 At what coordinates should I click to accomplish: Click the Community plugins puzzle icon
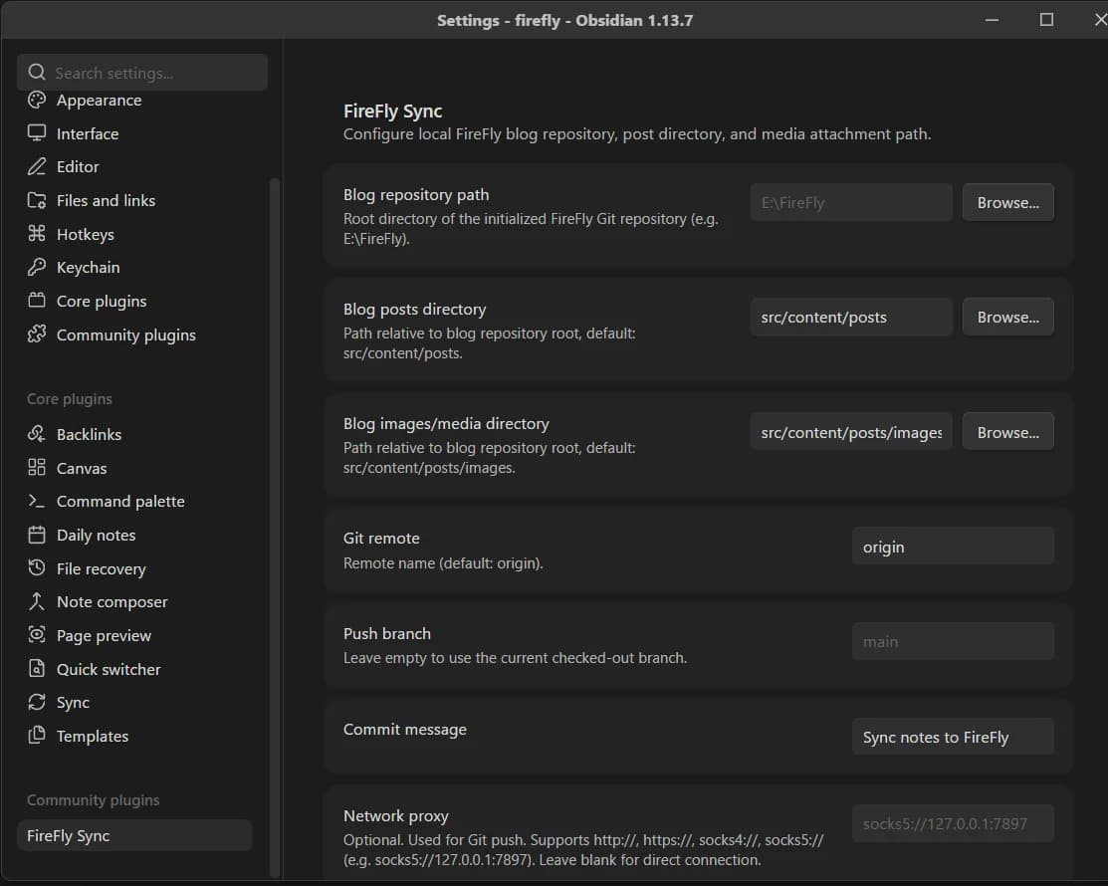[37, 334]
